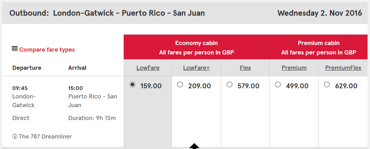Open the PremiumFlex header link
Viewport: 370px width, 149px height.
click(x=343, y=68)
